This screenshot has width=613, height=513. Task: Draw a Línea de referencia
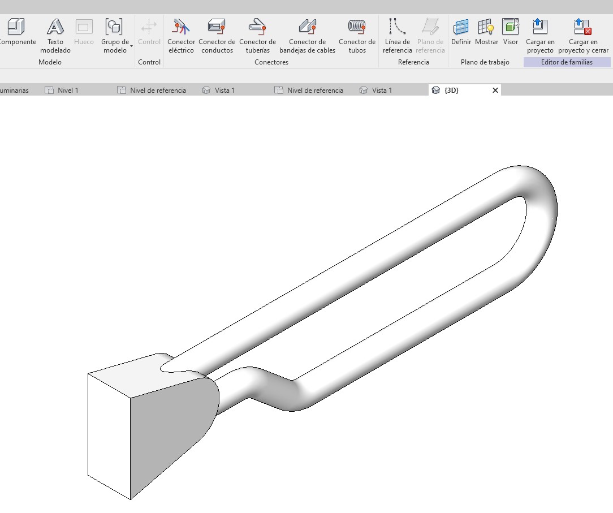pos(396,27)
